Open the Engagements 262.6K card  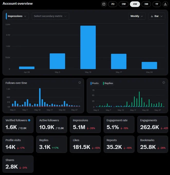(153, 125)
